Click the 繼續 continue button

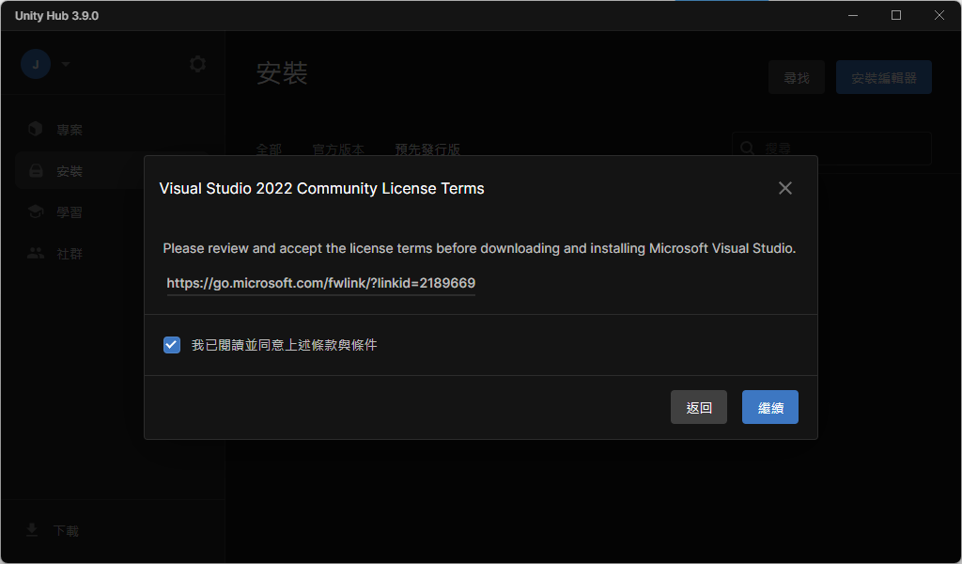point(770,407)
